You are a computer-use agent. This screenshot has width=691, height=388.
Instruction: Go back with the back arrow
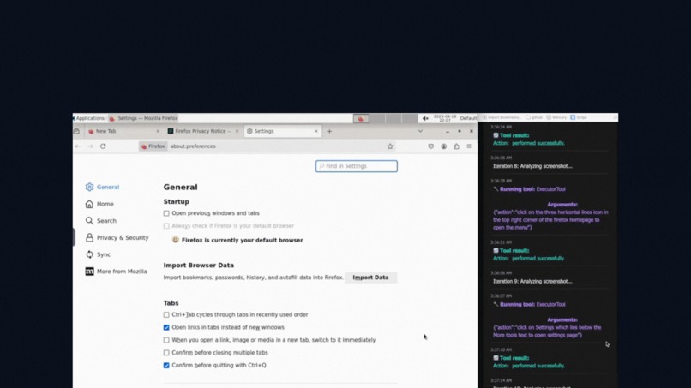coord(77,146)
